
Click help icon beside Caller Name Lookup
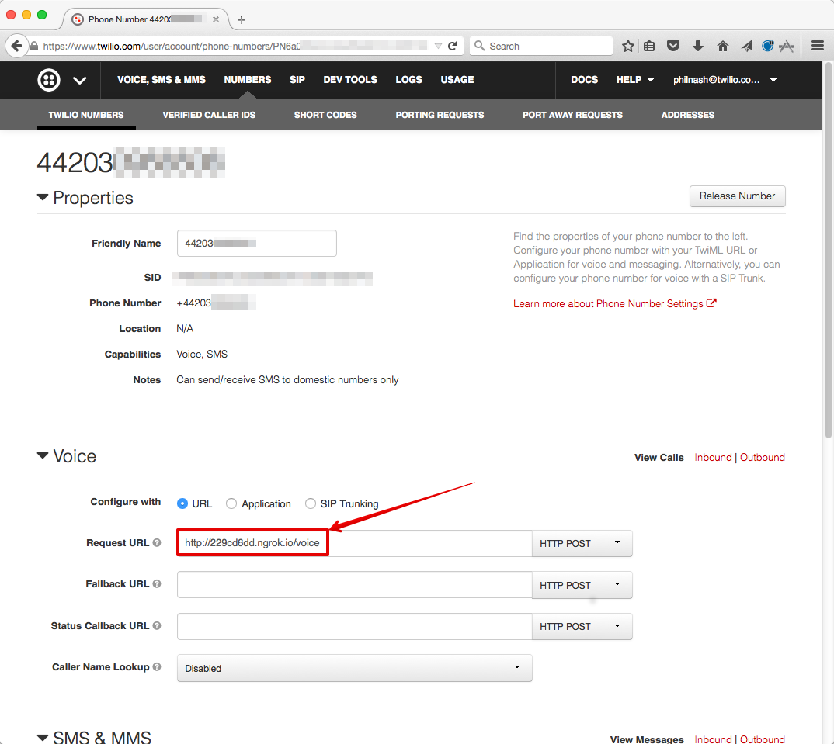point(157,666)
